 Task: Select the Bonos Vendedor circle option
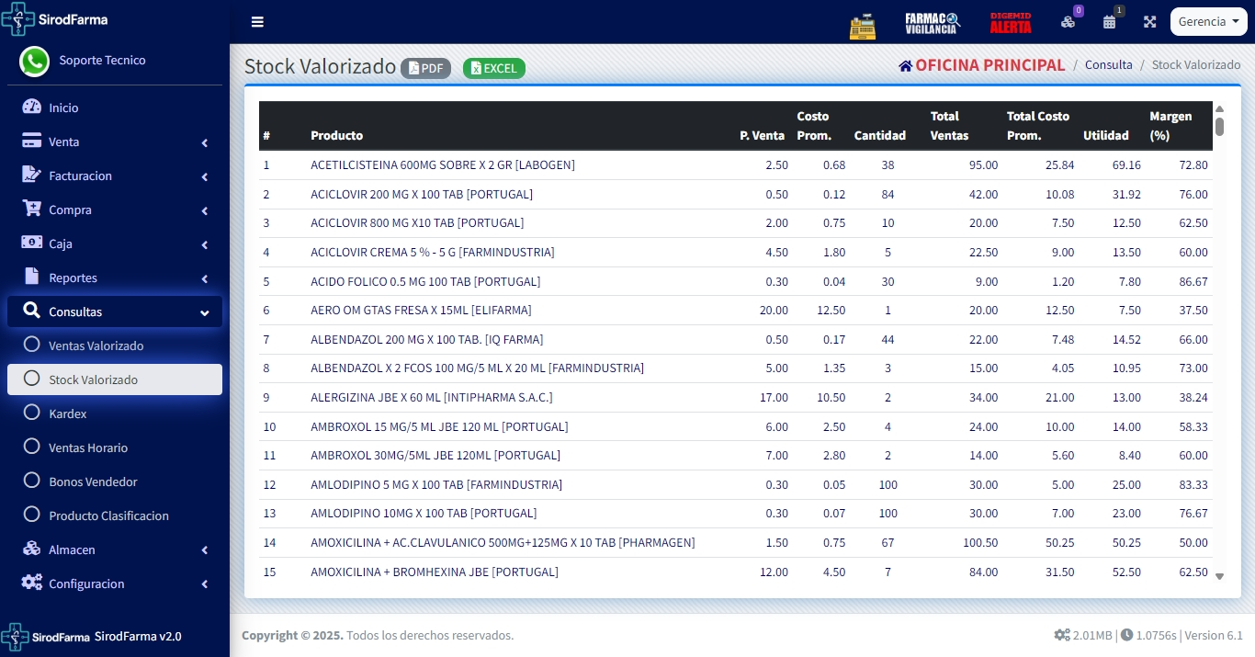(x=32, y=481)
